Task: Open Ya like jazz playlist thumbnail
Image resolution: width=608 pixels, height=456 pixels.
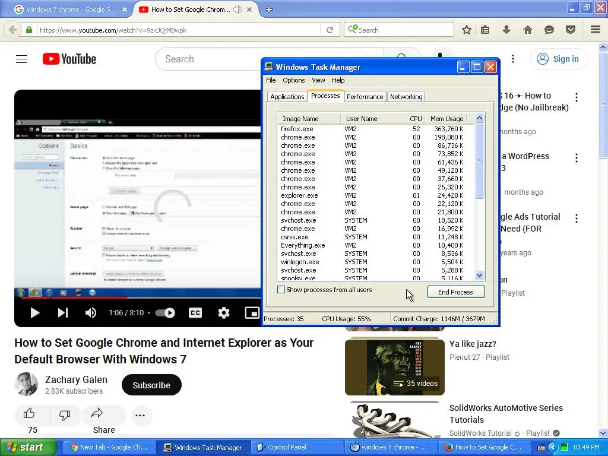Action: (x=395, y=367)
